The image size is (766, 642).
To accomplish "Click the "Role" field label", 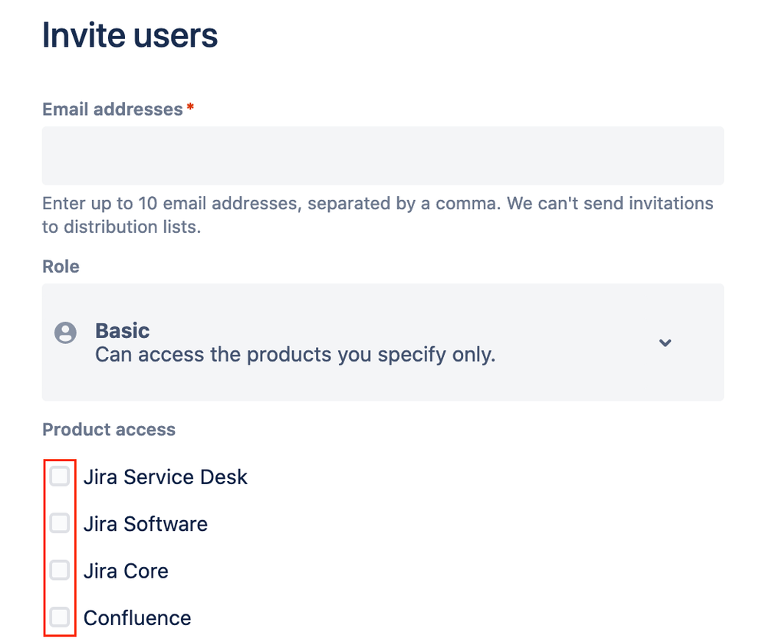I will (61, 267).
